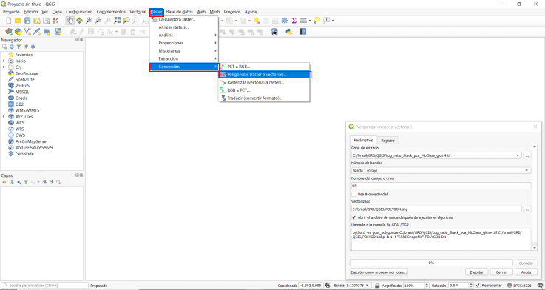This screenshot has height=290, width=545.
Task: Click the Save Project floppy icon
Action: tap(27, 21)
